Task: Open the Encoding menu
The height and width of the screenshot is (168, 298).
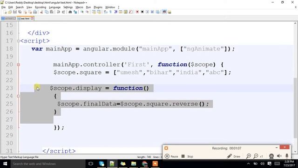Action: 41,7
